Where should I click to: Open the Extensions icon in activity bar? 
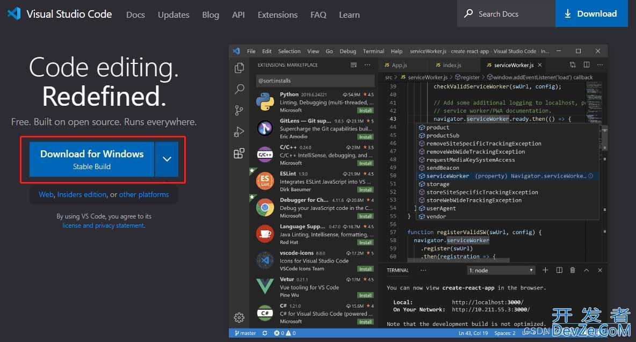tap(240, 153)
